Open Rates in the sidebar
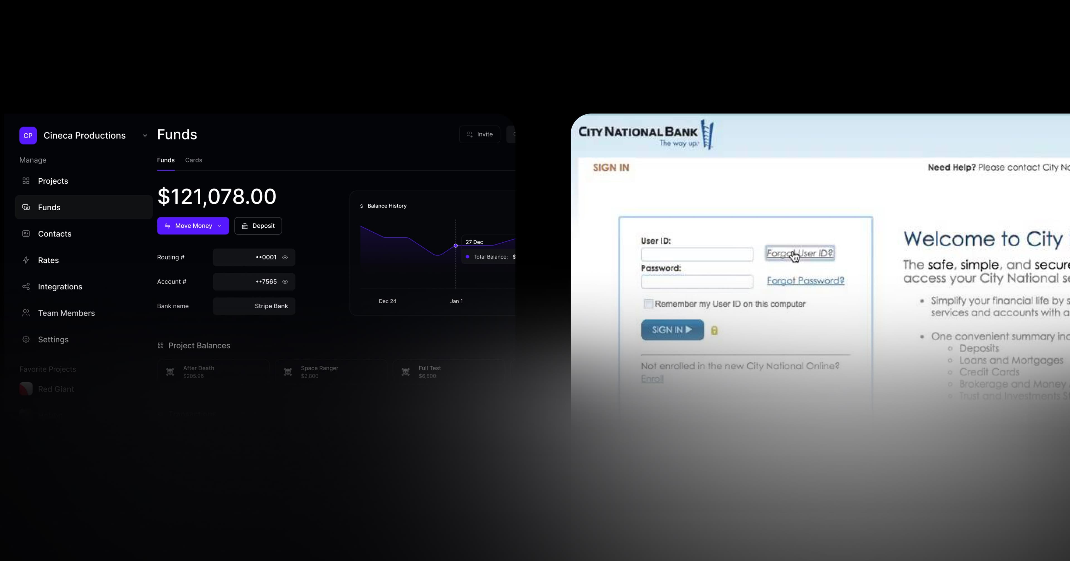The width and height of the screenshot is (1070, 561). tap(84, 260)
